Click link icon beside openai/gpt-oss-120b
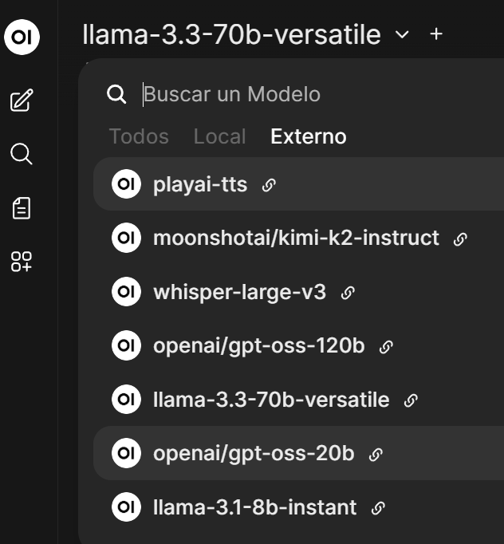 (x=386, y=346)
